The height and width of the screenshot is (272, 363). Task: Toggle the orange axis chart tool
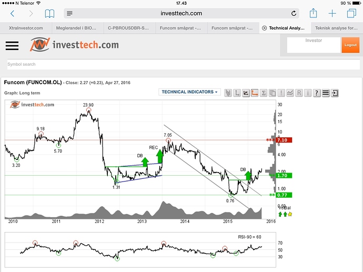(255, 93)
